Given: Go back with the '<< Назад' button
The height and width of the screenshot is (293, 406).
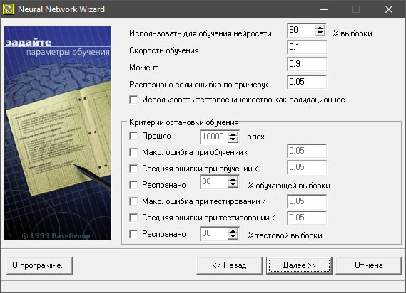Looking at the screenshot, I should 230,265.
